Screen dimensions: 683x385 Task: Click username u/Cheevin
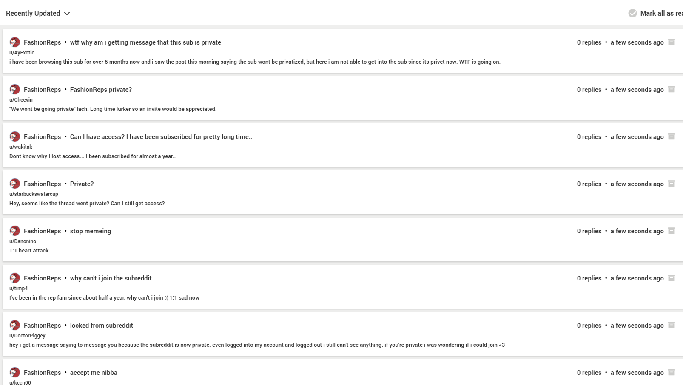click(21, 100)
